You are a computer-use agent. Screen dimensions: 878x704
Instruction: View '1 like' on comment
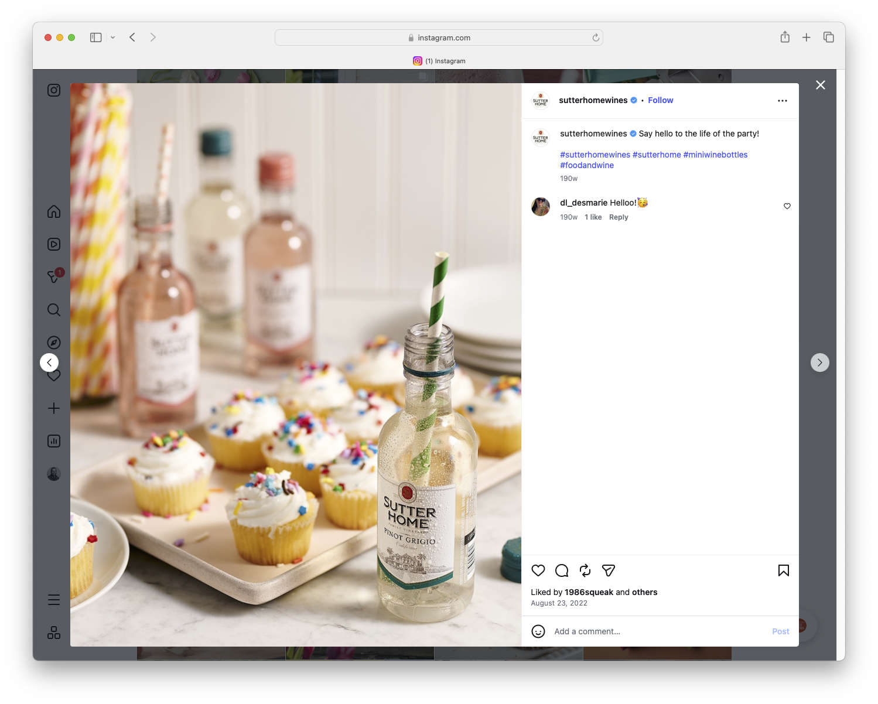tap(593, 217)
